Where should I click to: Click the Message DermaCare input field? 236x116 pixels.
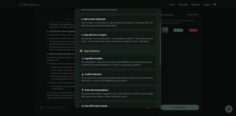(x=95, y=107)
